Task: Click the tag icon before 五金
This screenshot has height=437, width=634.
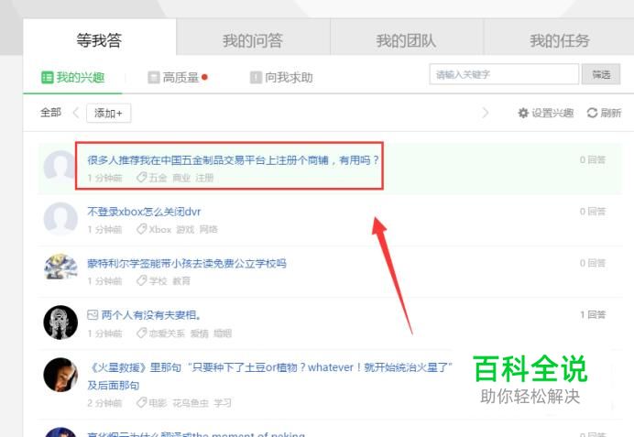Action: pos(141,178)
